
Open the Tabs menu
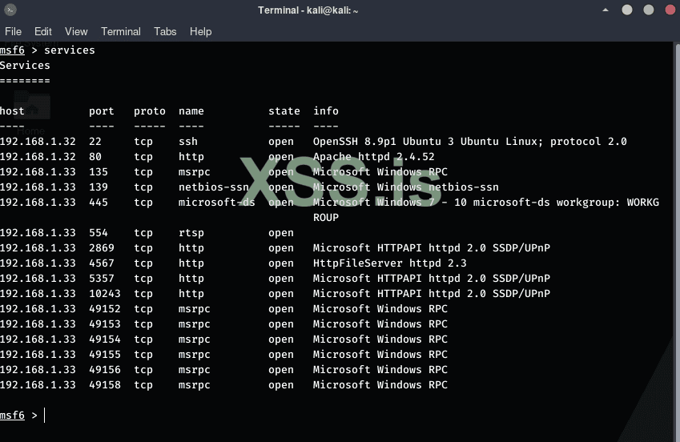click(165, 31)
